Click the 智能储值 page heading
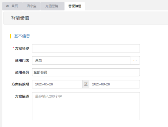Screen dimensions: 168x127 [x=20, y=18]
